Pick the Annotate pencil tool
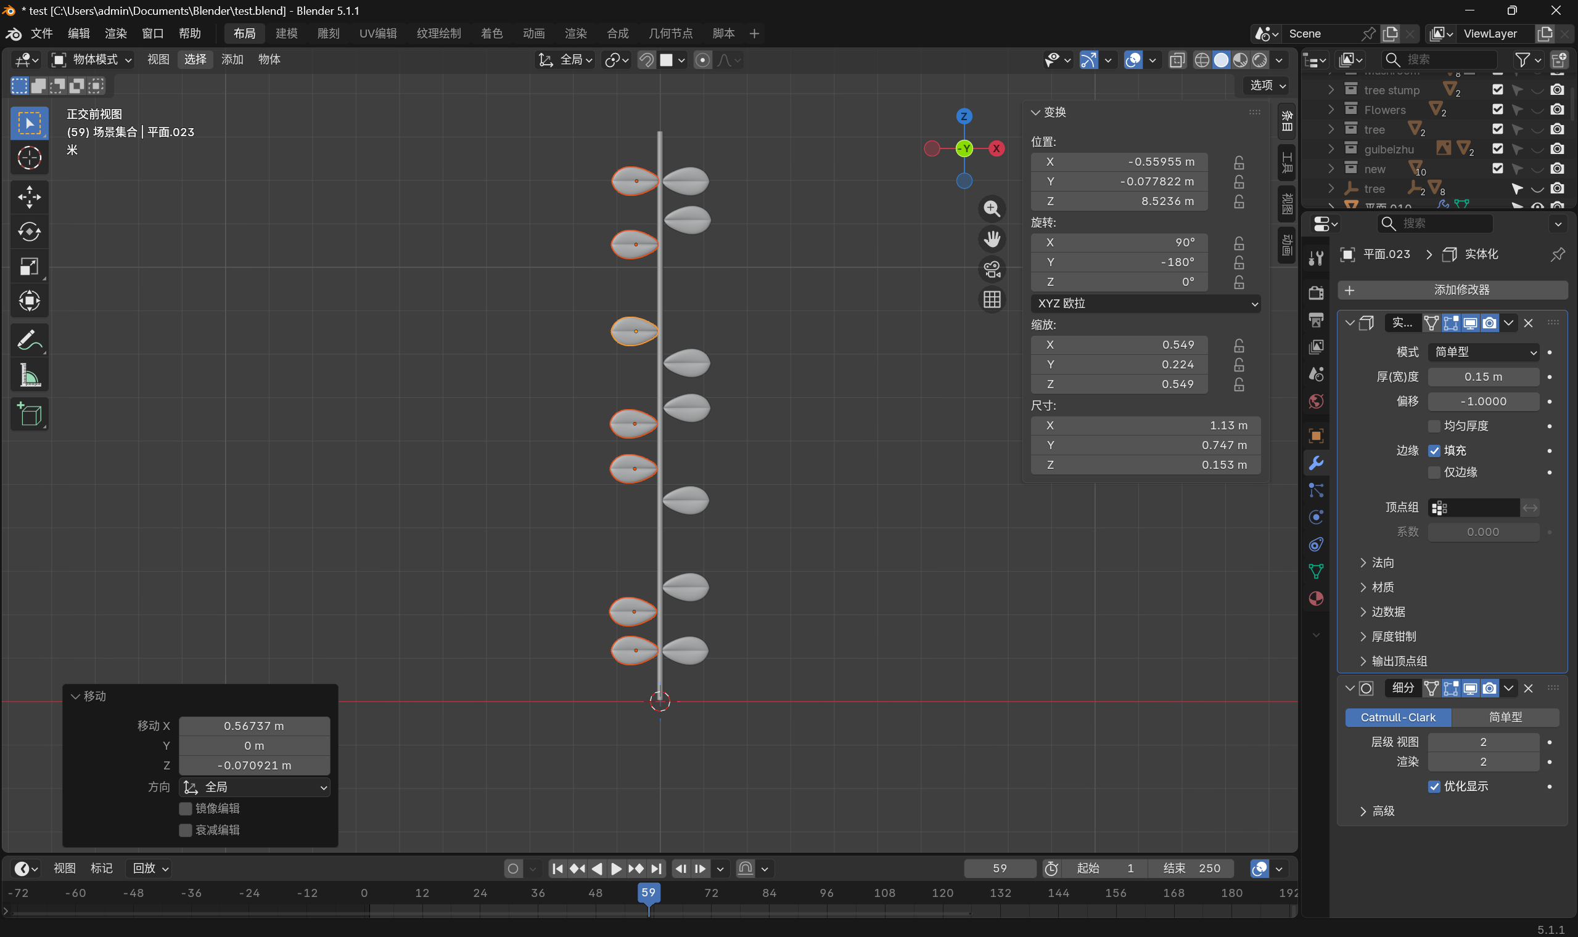This screenshot has width=1578, height=937. click(29, 340)
